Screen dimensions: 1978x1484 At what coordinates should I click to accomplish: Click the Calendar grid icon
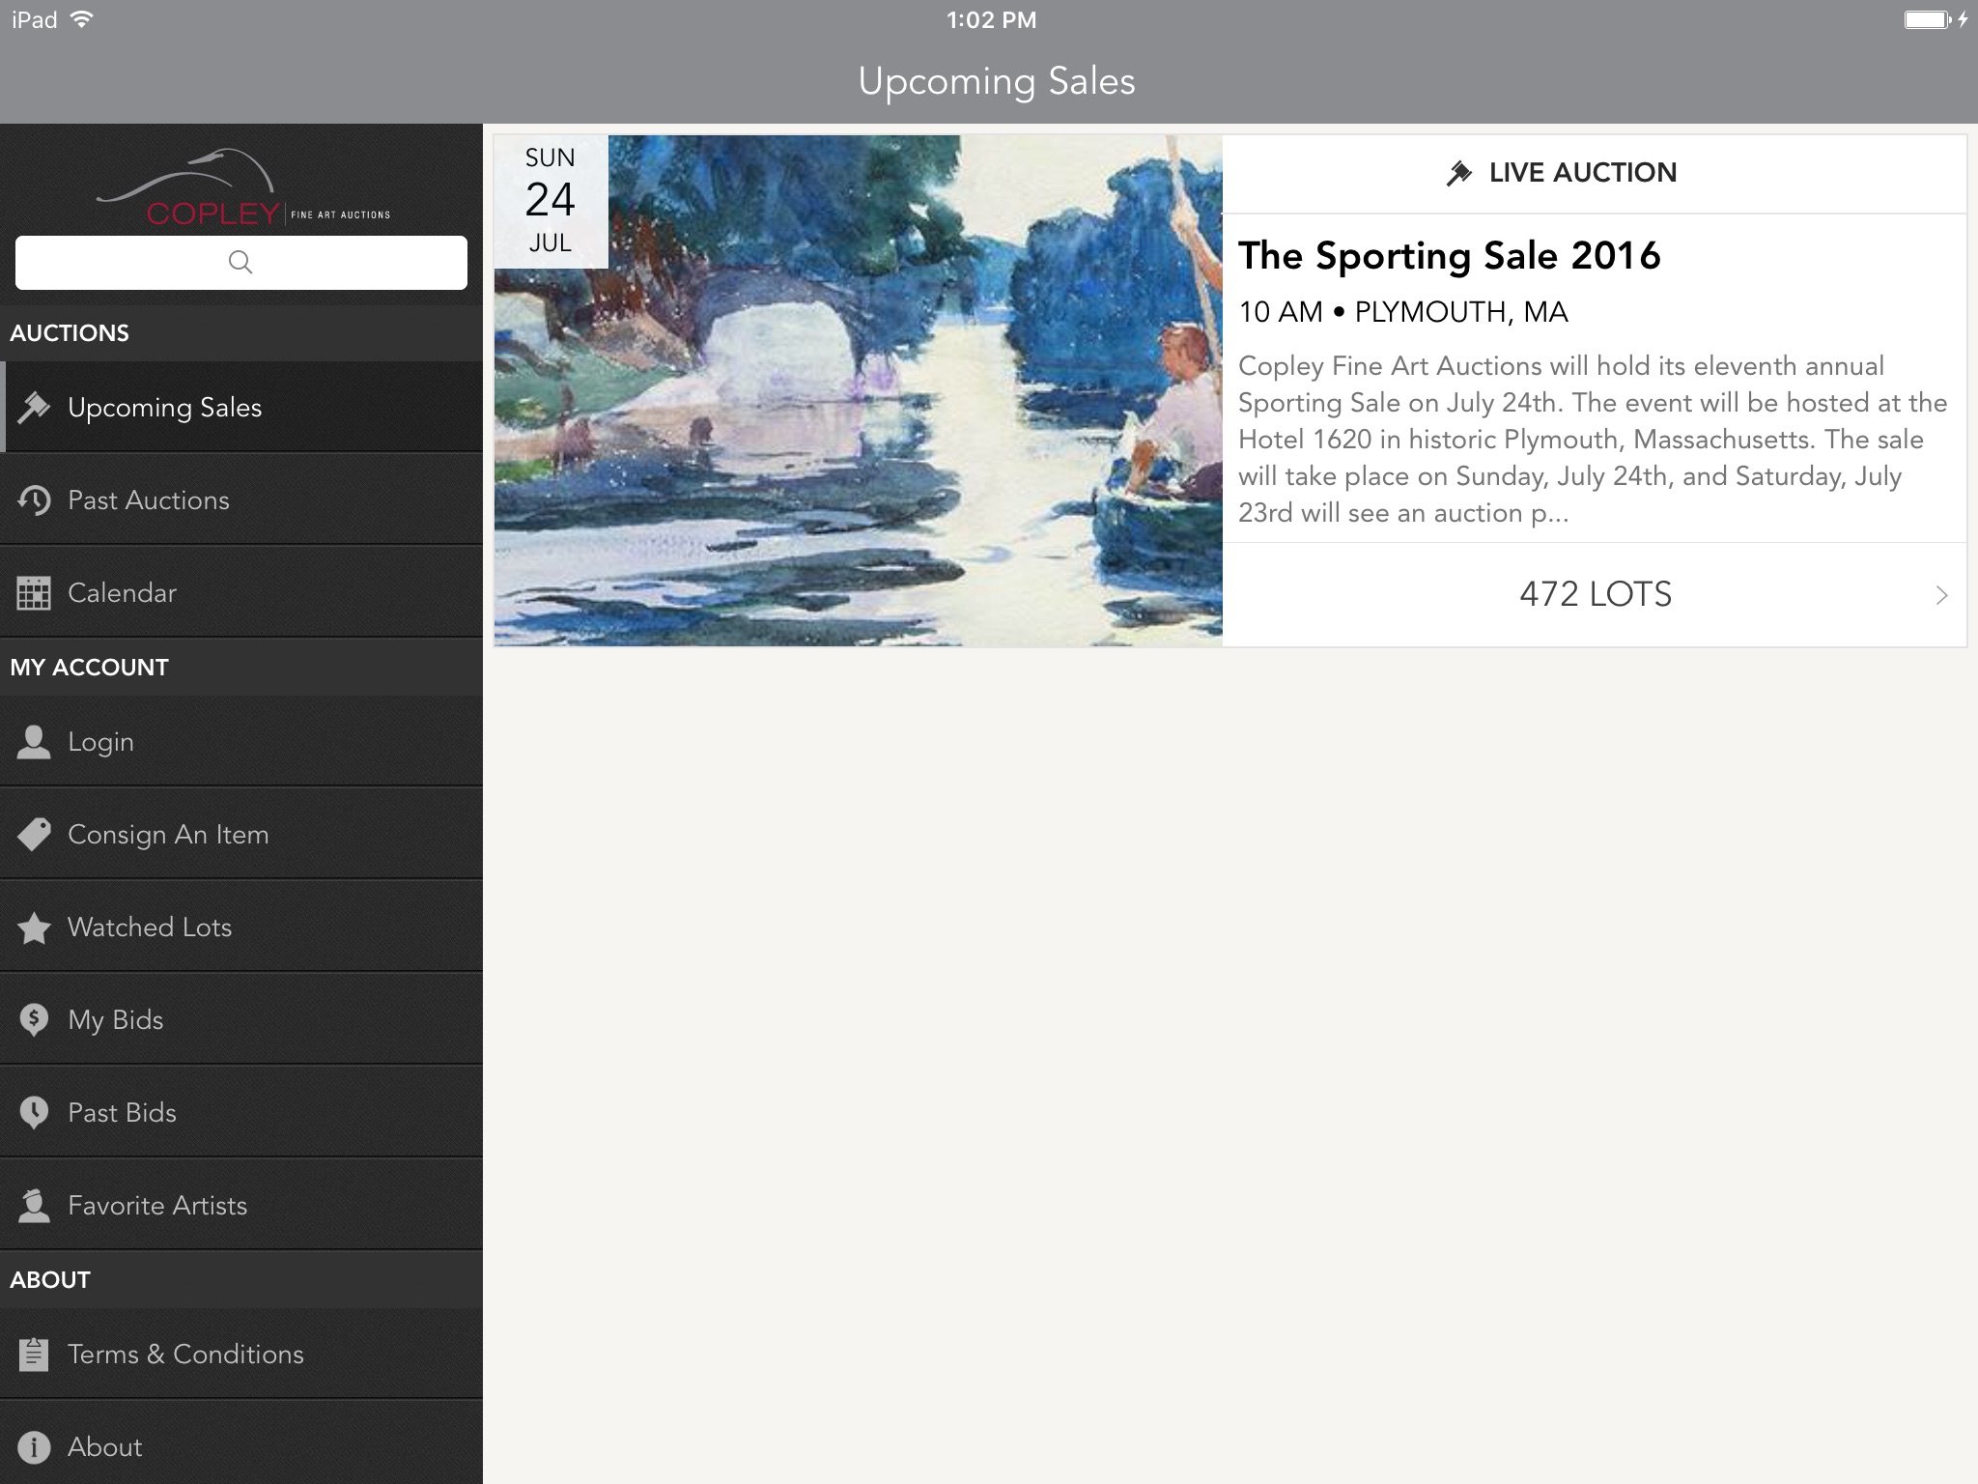[34, 593]
